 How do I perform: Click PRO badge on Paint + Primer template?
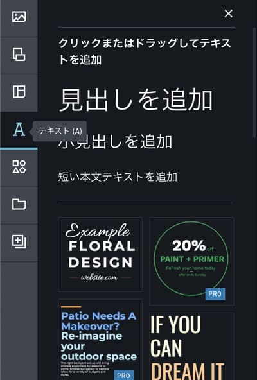point(215,294)
